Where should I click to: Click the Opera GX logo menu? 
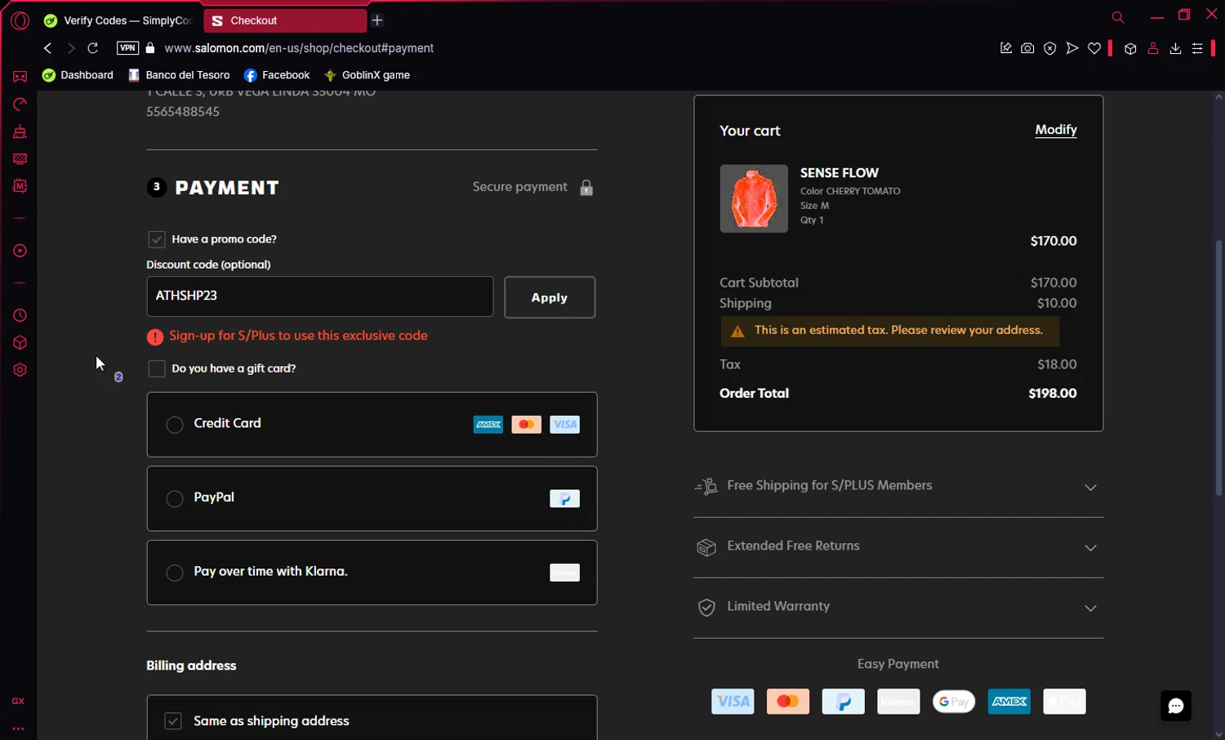click(20, 20)
